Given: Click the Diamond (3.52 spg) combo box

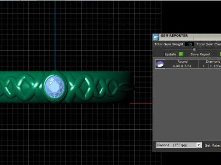Looking at the screenshot, I should [x=179, y=145].
